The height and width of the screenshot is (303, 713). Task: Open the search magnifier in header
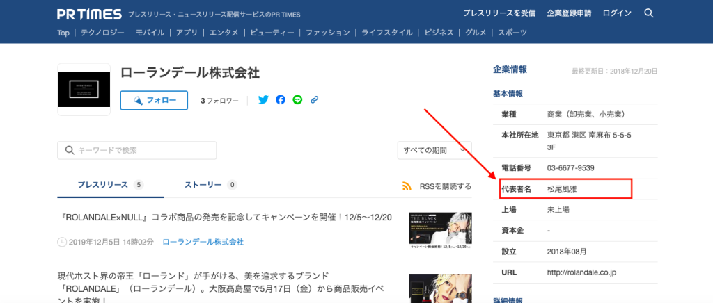[649, 13]
